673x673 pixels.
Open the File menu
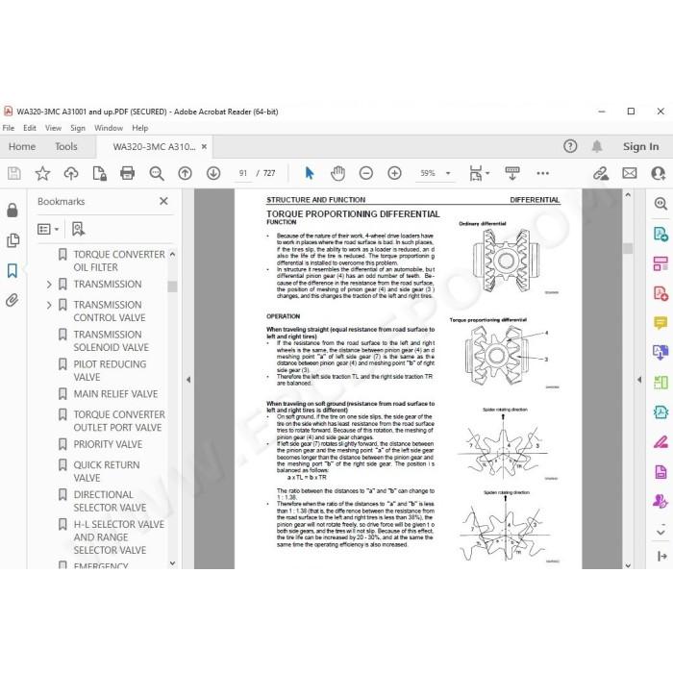[8, 128]
